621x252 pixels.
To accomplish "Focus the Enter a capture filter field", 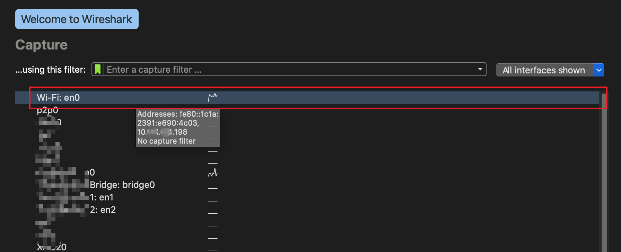I will [291, 70].
